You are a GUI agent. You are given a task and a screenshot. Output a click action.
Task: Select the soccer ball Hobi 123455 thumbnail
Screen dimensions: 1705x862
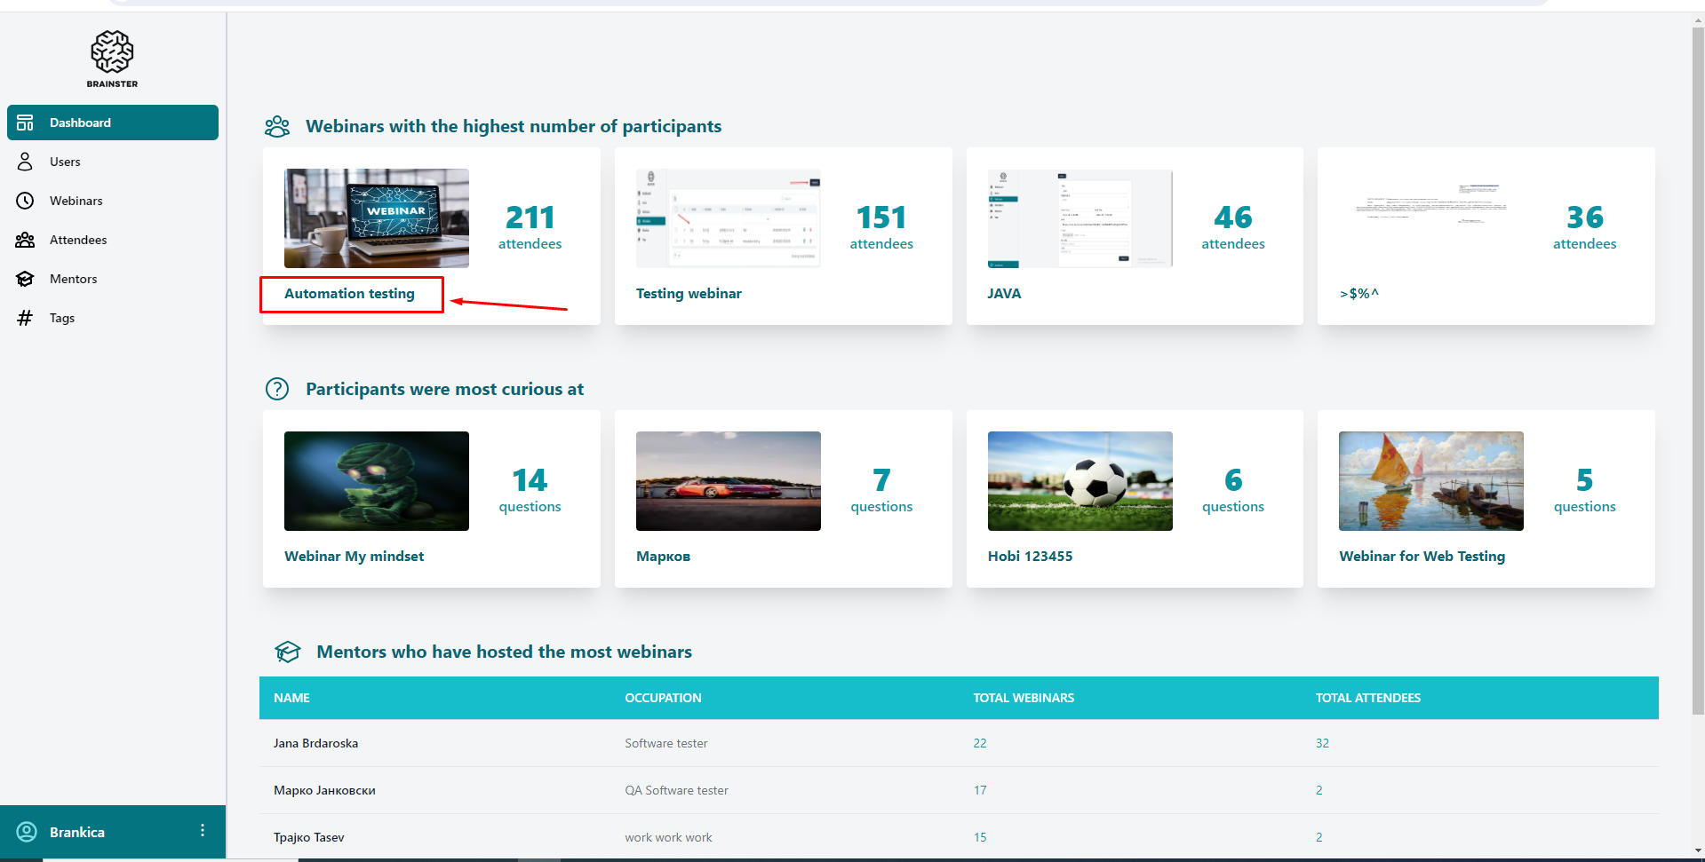pos(1080,481)
